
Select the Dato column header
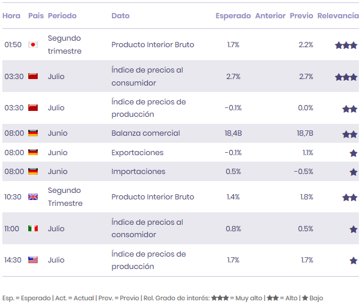[x=120, y=16]
